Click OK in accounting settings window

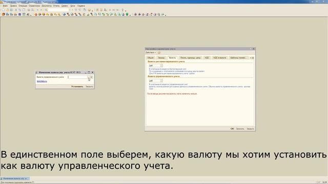coord(232,129)
